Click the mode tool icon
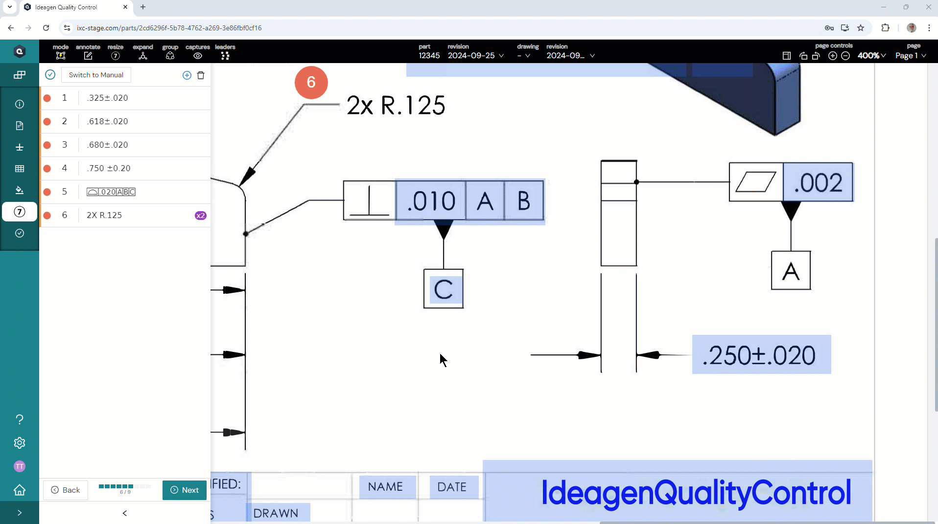Screen dimensions: 938x524 [x=61, y=56]
